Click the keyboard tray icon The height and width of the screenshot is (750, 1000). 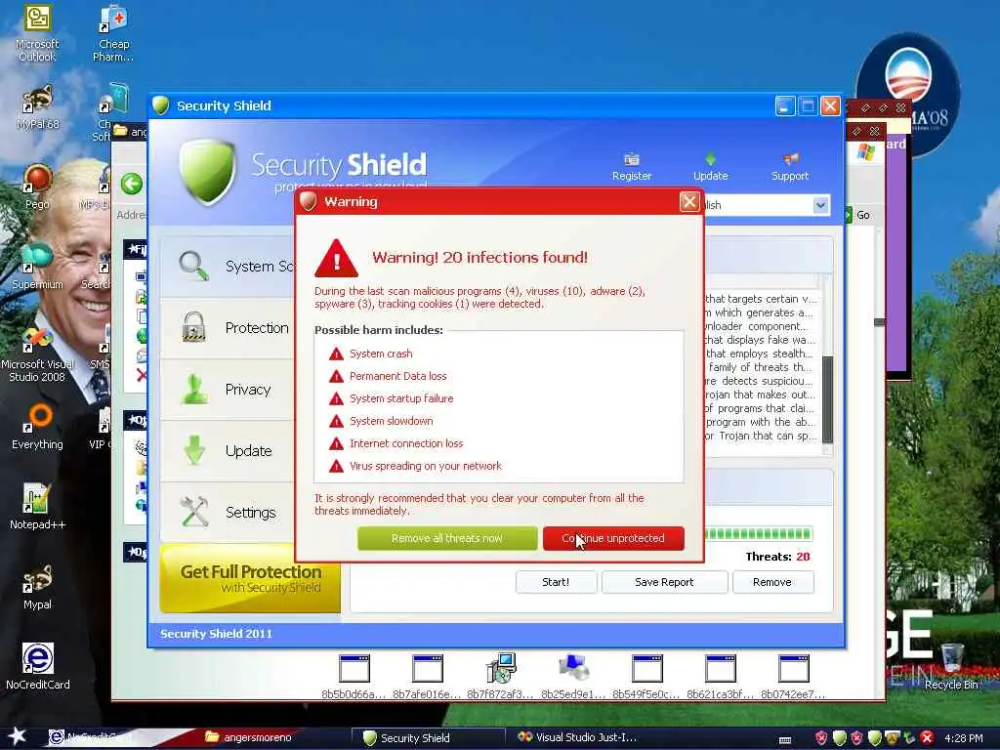point(785,740)
